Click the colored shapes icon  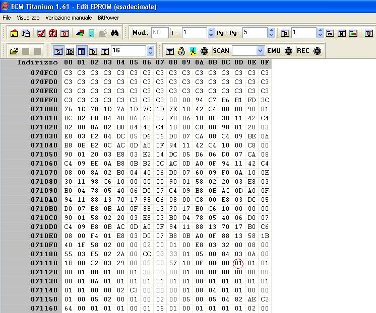point(80,33)
